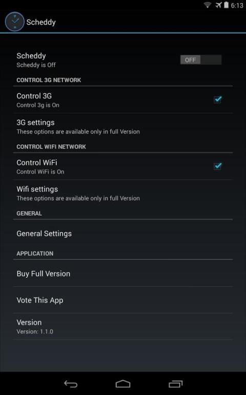Tap the Wi-Fi signal status icon
Viewport: 246px width, 395px height.
click(208, 5)
